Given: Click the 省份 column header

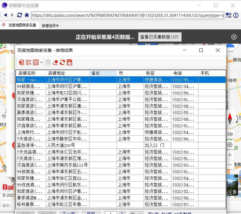Looking at the screenshot, I should (103, 73).
